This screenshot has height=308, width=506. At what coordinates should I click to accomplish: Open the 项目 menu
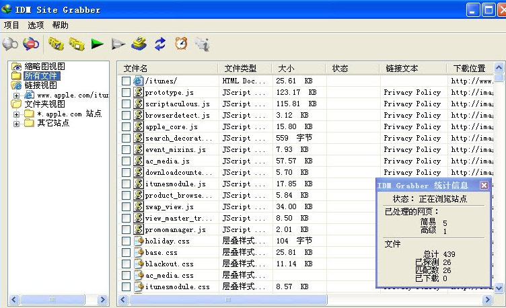12,25
